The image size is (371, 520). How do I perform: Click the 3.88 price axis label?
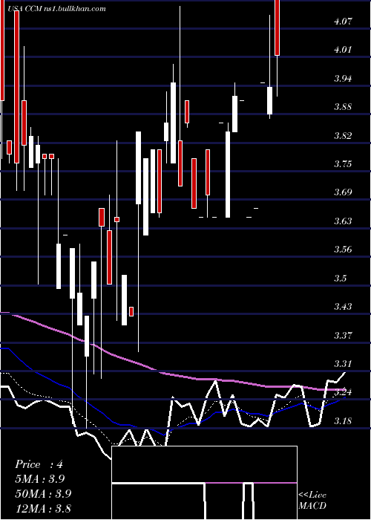[343, 107]
